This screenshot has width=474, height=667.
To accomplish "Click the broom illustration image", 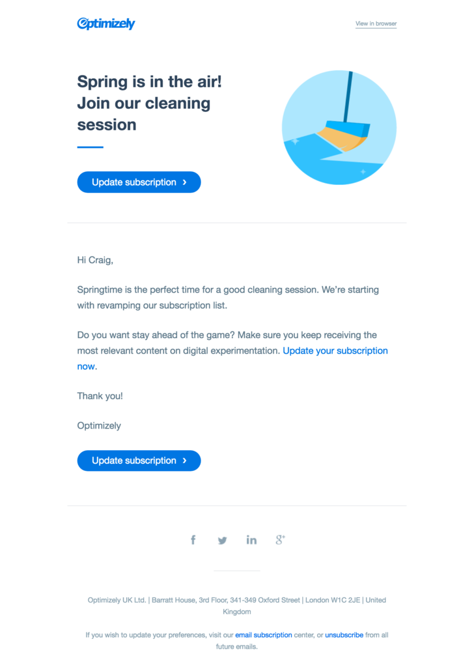I will (339, 128).
